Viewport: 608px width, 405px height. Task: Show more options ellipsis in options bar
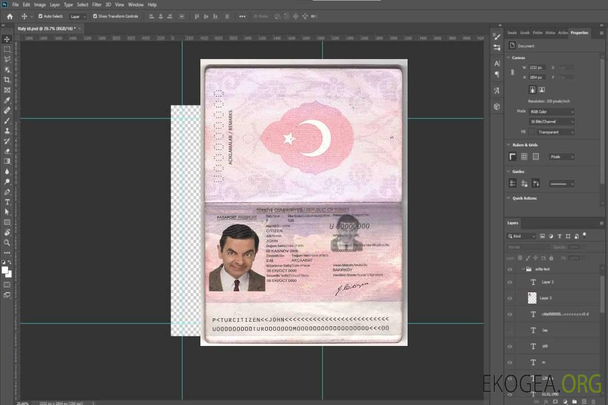(242, 16)
